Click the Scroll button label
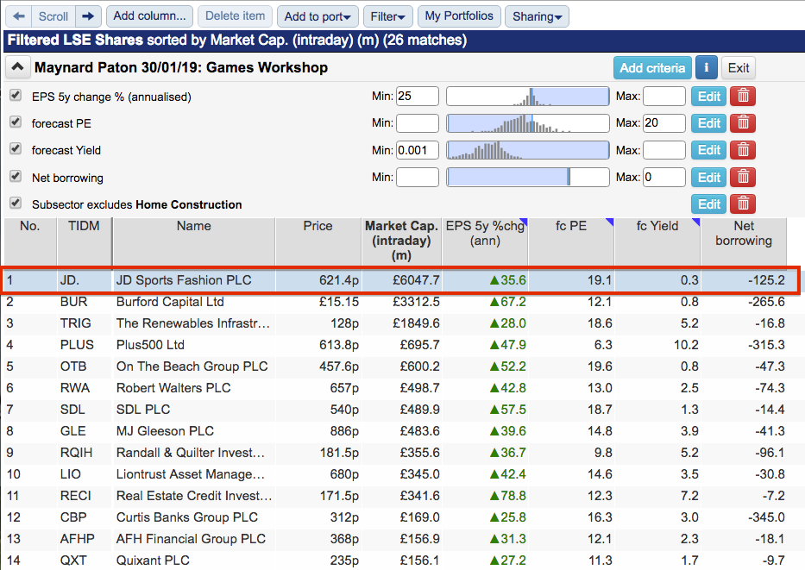 point(53,16)
